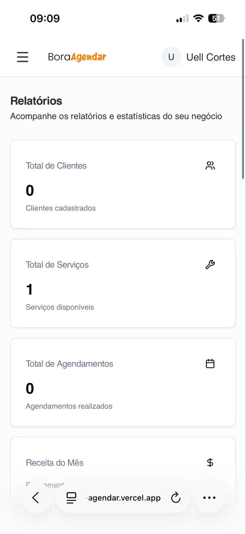This screenshot has height=534, width=246.
Task: Open the user avatar with letter U
Action: tap(171, 57)
